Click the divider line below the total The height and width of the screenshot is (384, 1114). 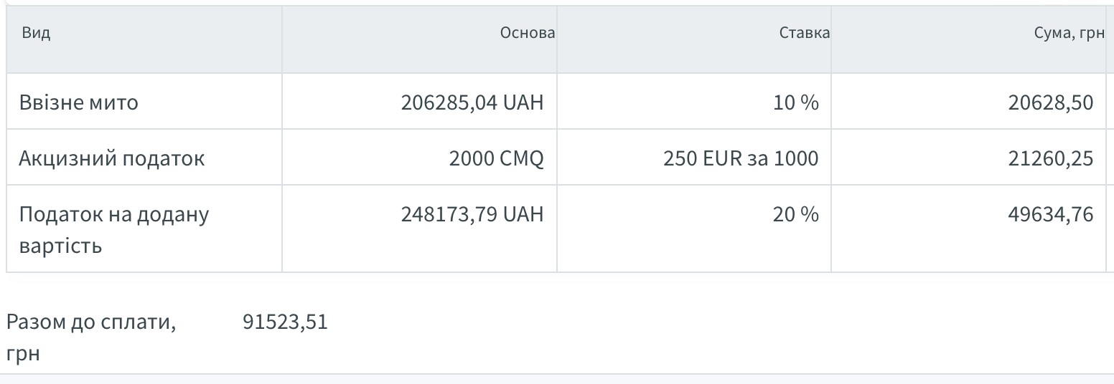[557, 374]
